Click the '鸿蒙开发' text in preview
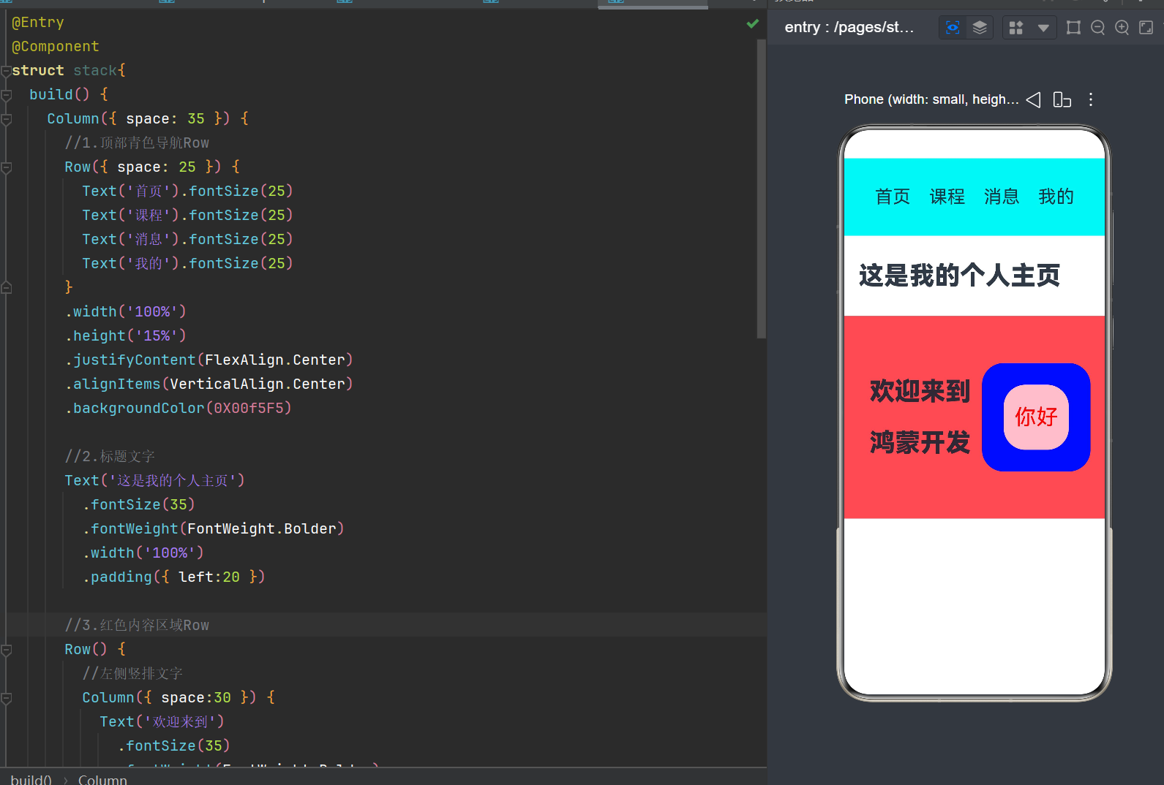This screenshot has width=1164, height=785. click(920, 442)
